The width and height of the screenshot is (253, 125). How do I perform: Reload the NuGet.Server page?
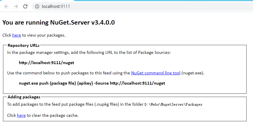(x=25, y=6)
